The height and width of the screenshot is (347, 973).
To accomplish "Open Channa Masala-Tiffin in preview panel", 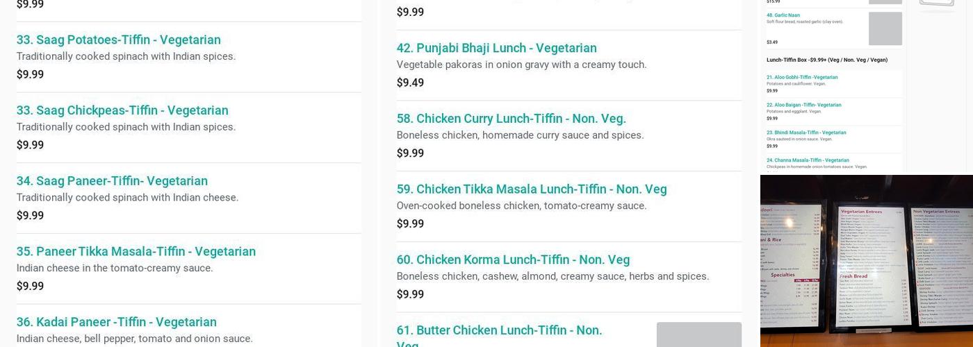I will pyautogui.click(x=807, y=160).
